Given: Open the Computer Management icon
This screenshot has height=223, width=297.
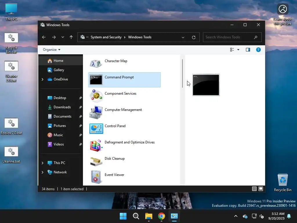Looking at the screenshot, I should [x=96, y=112].
